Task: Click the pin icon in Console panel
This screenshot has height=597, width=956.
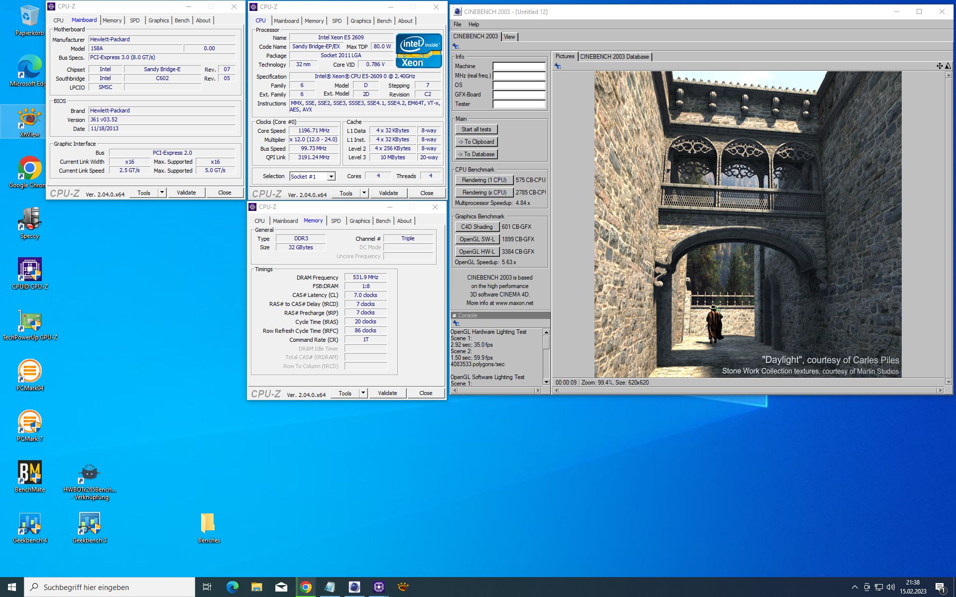Action: tap(456, 323)
